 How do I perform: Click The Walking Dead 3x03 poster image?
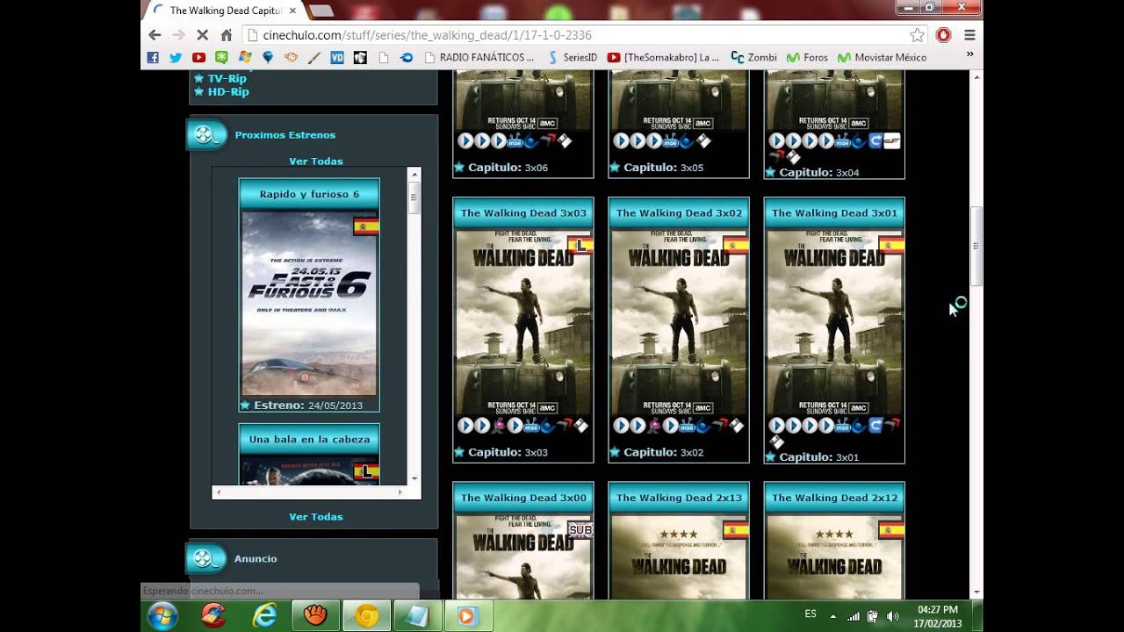tap(523, 322)
